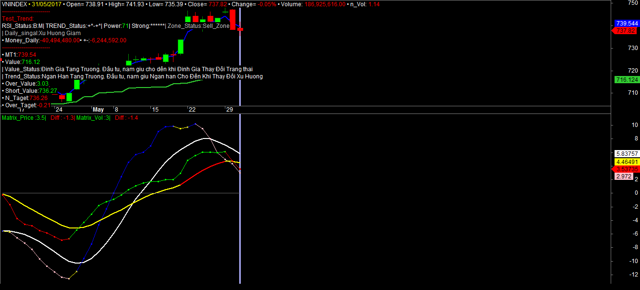Click the May month label on date axis

tap(98, 110)
